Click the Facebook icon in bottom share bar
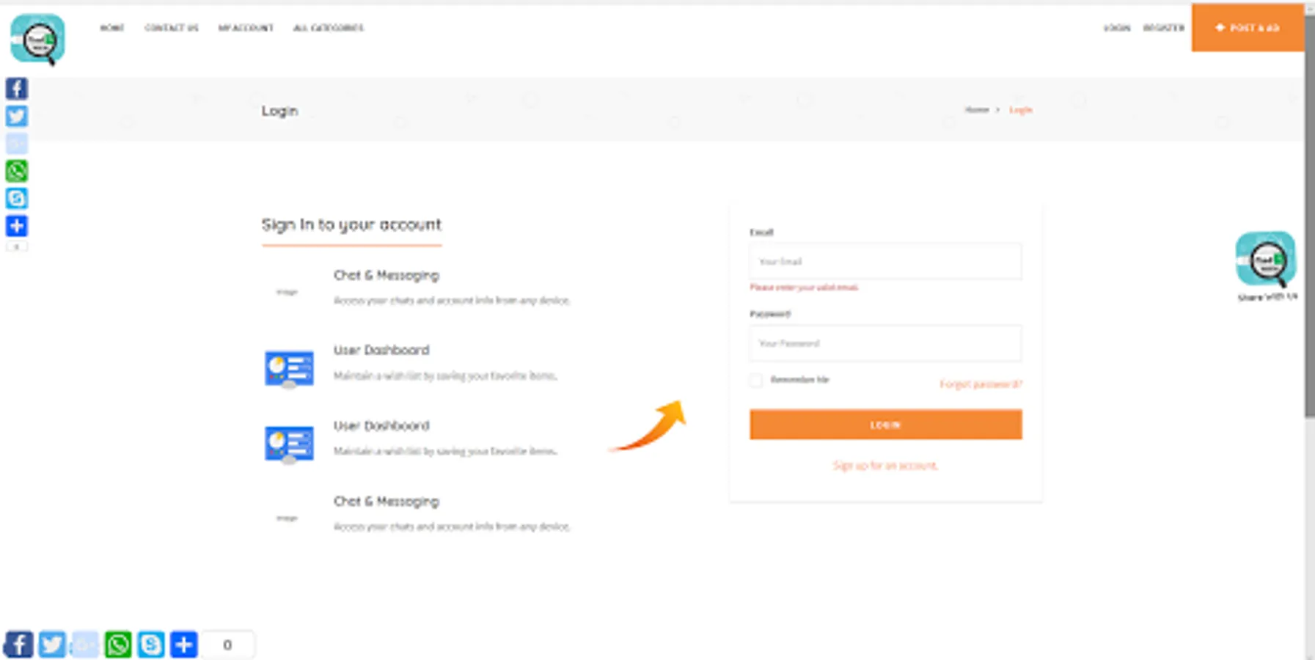This screenshot has height=660, width=1315. click(19, 645)
